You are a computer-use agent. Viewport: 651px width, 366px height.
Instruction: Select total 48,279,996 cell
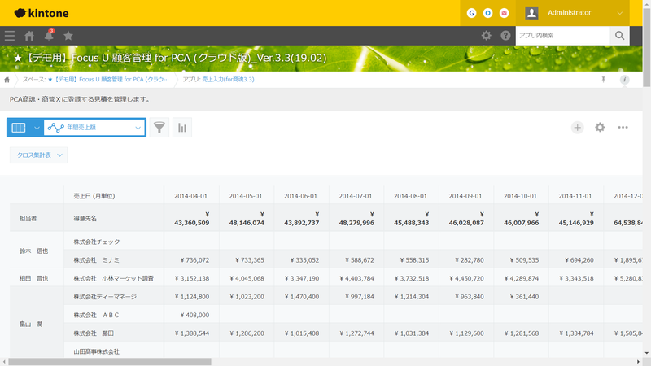pos(356,219)
